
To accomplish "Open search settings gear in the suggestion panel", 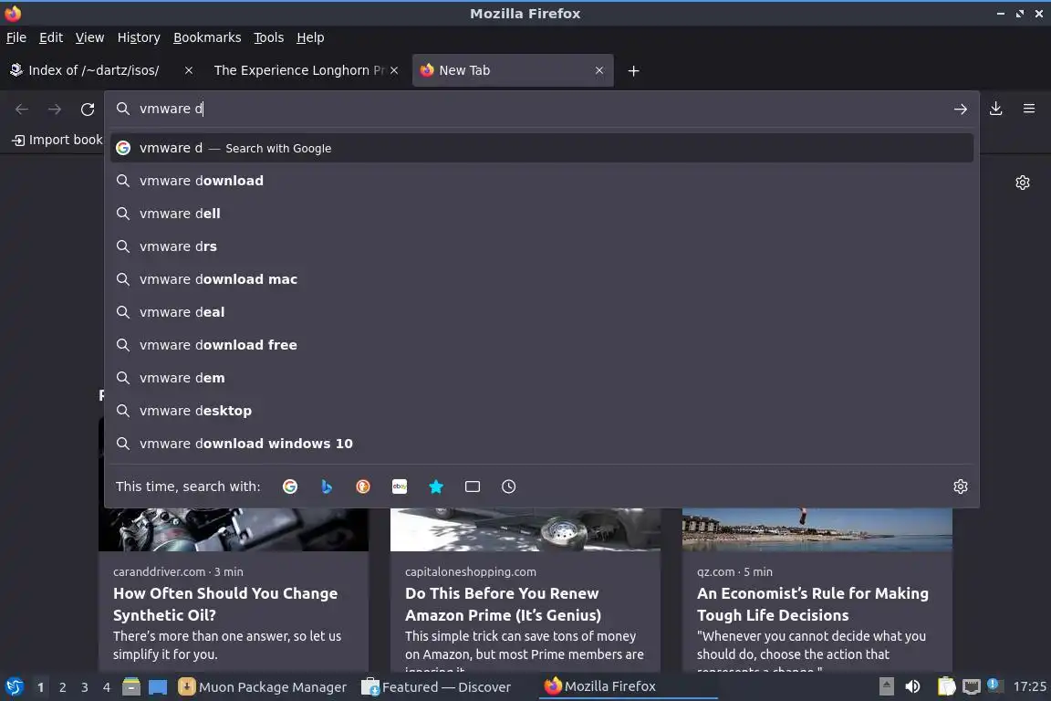I will point(961,487).
